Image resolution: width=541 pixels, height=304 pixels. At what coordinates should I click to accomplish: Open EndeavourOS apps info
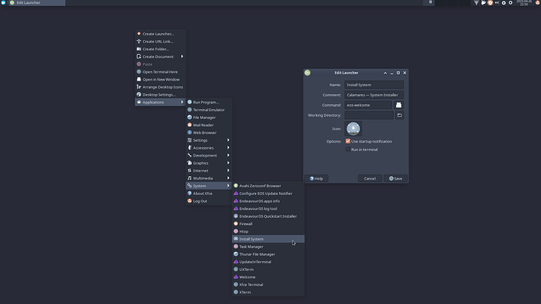coord(268,201)
